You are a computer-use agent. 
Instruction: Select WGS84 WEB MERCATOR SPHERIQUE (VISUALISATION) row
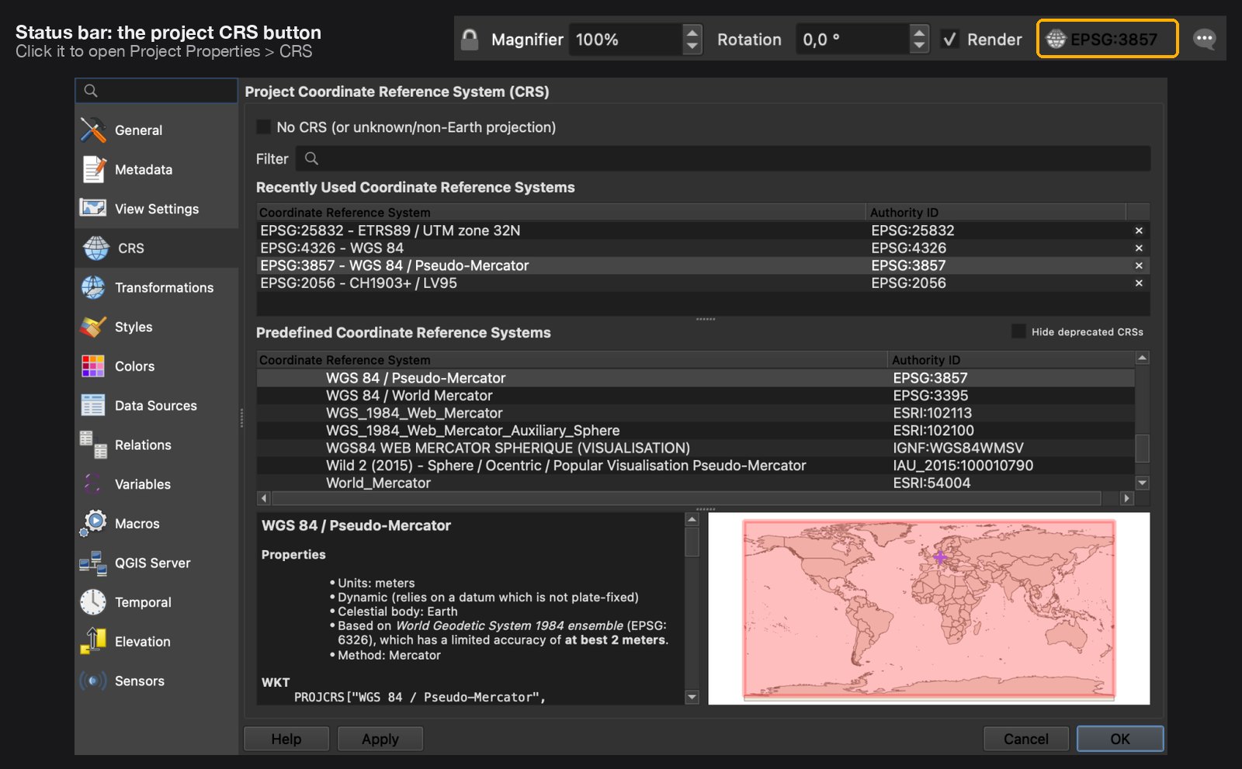[x=696, y=448]
